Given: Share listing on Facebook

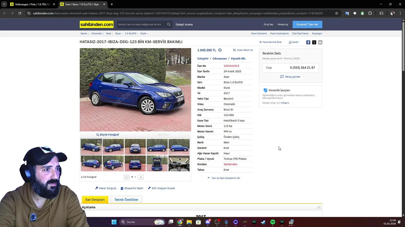Looking at the screenshot, I should 308,42.
